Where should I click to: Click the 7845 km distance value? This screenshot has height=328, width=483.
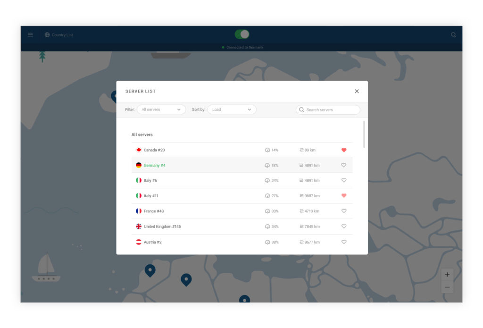312,227
